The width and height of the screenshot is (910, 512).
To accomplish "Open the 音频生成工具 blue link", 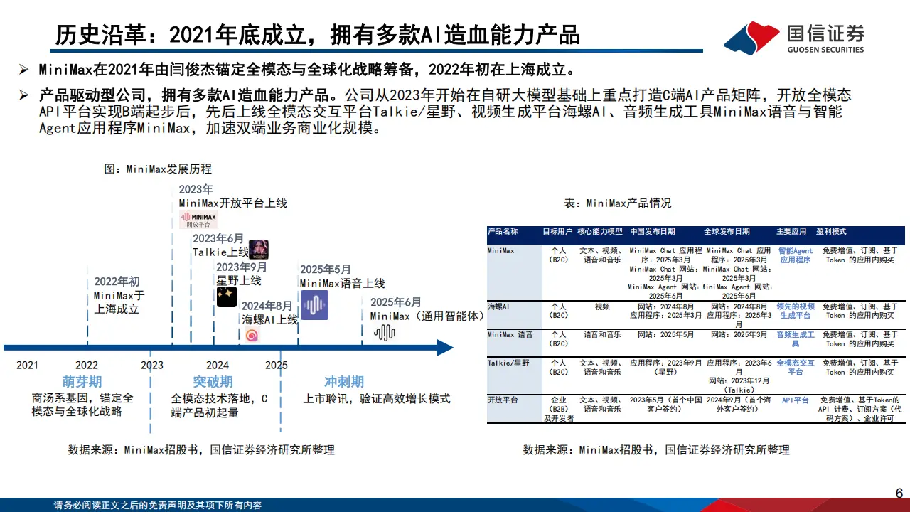I will pos(795,339).
